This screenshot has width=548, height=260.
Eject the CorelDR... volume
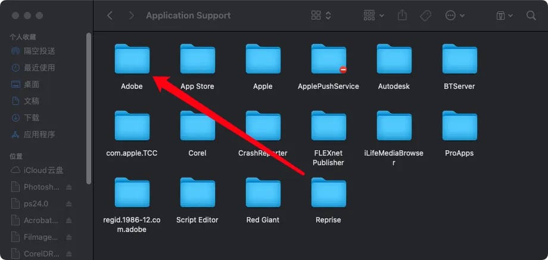click(x=69, y=253)
